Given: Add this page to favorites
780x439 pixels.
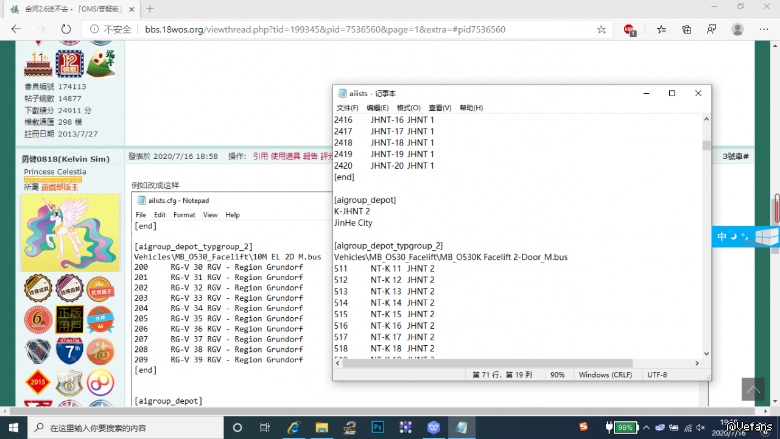Looking at the screenshot, I should pos(601,29).
